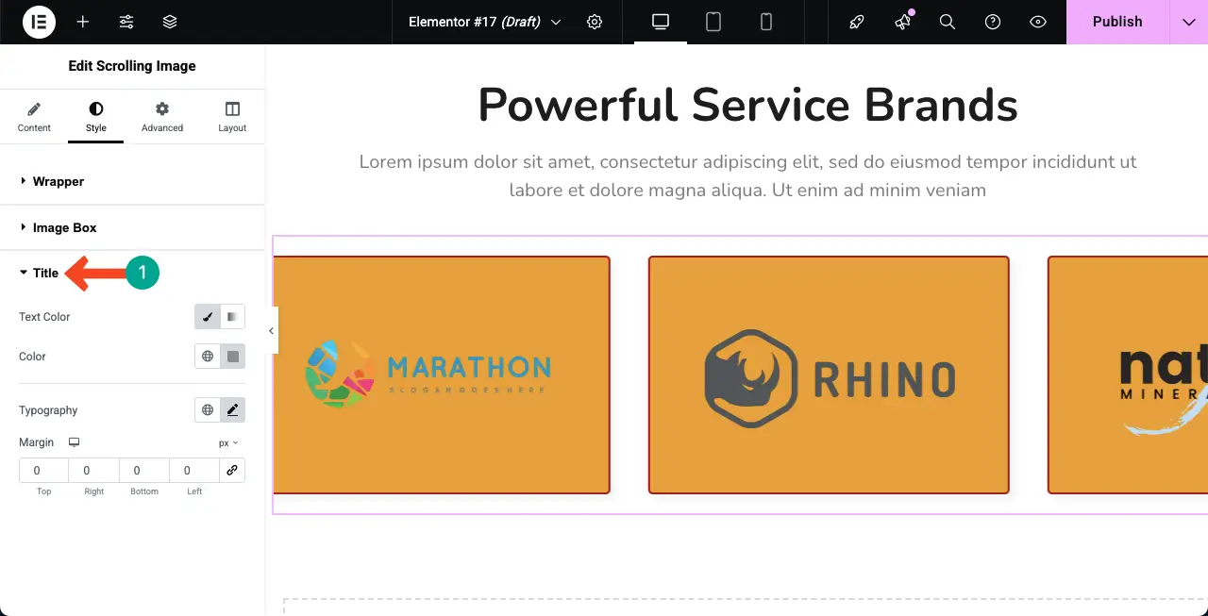This screenshot has height=616, width=1208.
Task: Edit Typography with the pencil icon
Action: pos(233,410)
